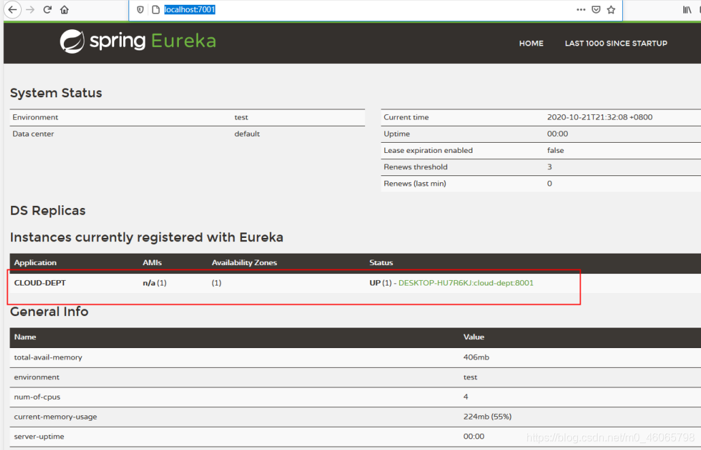Click the Renews (last min) label
Screen dimensions: 701x450
[x=415, y=184]
